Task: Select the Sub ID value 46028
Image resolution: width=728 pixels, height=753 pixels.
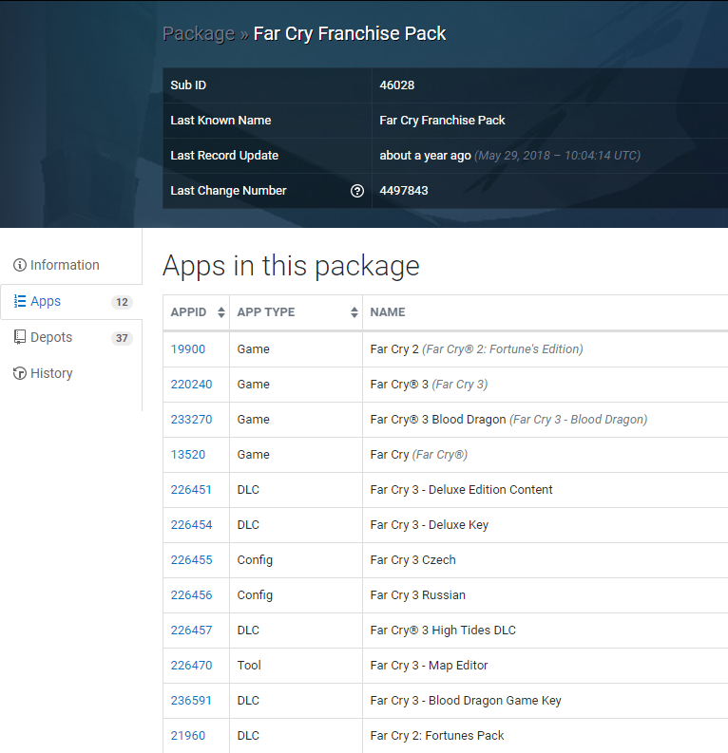Action: pos(397,85)
